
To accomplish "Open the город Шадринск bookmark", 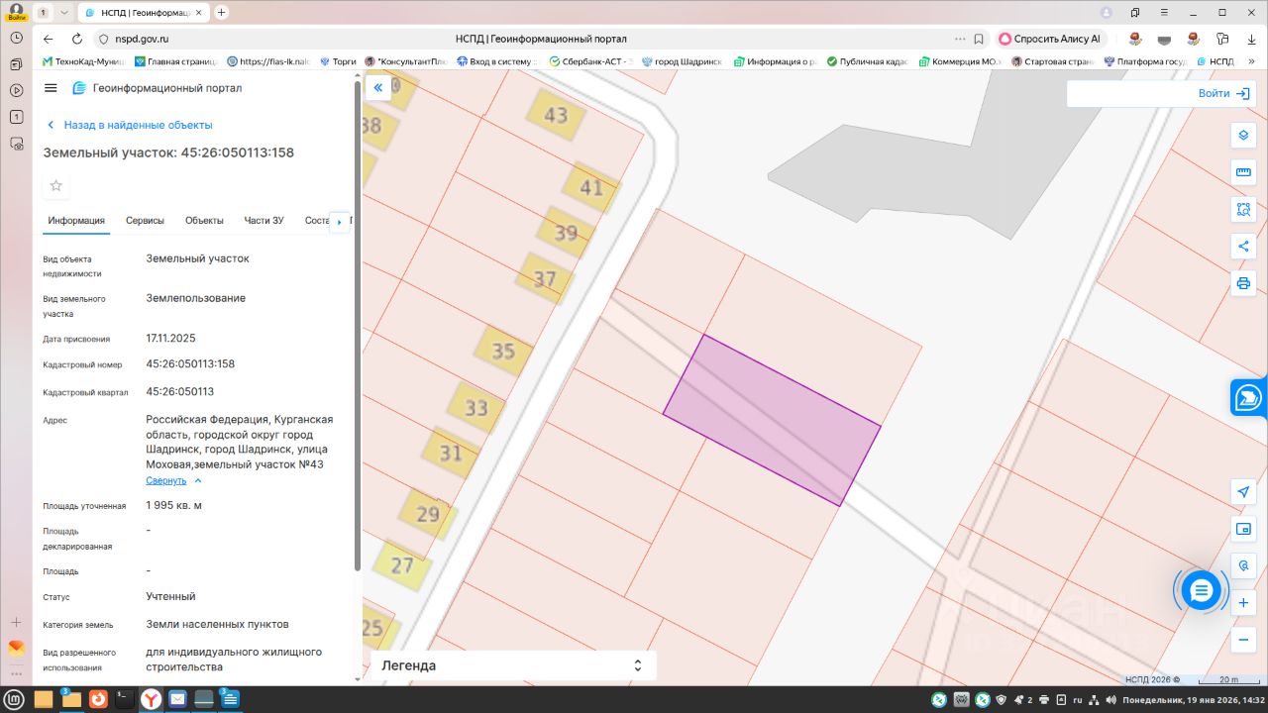I will pos(682,61).
